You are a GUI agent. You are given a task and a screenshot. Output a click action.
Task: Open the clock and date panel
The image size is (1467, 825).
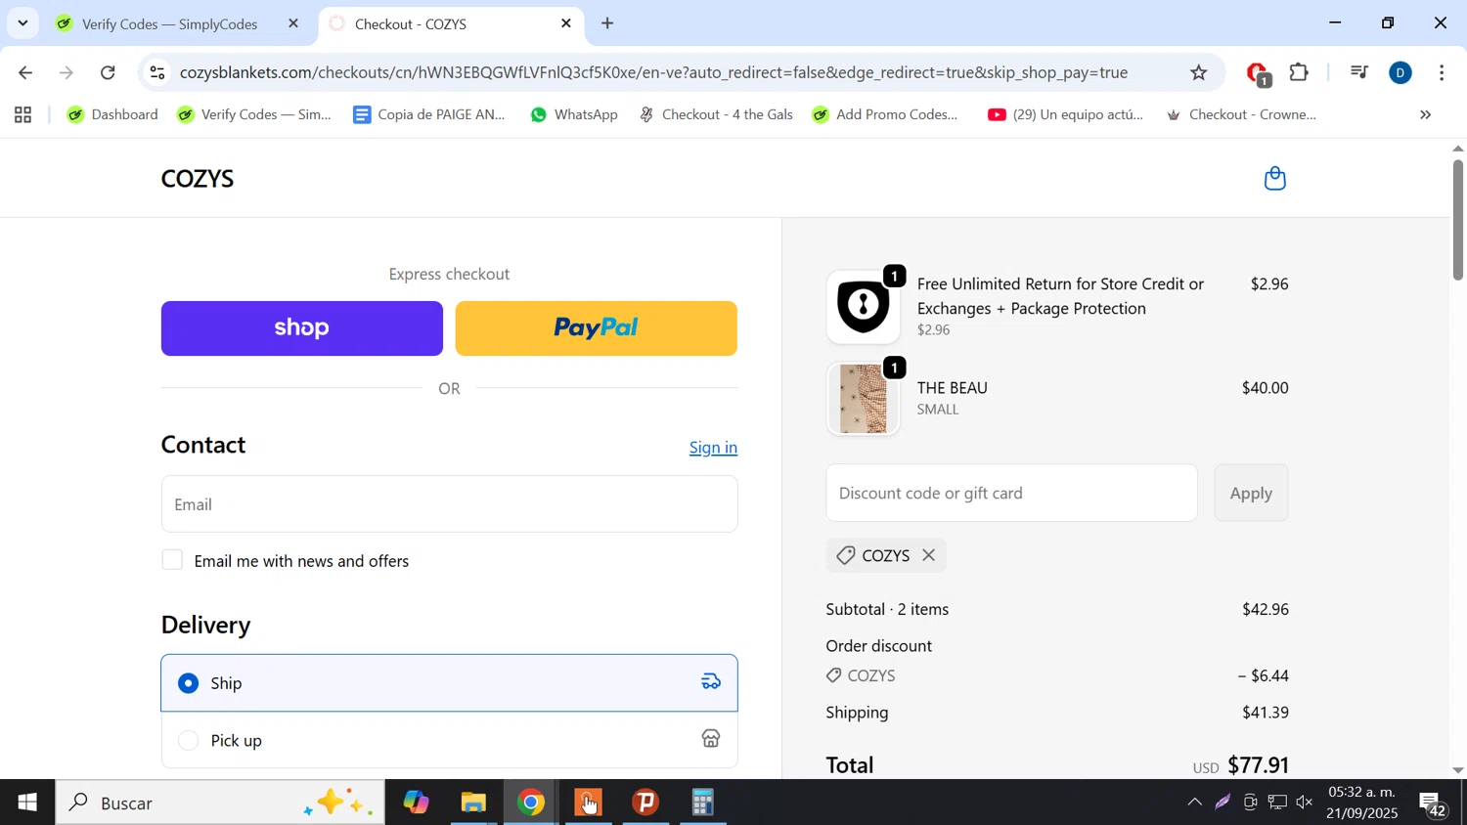click(1362, 803)
